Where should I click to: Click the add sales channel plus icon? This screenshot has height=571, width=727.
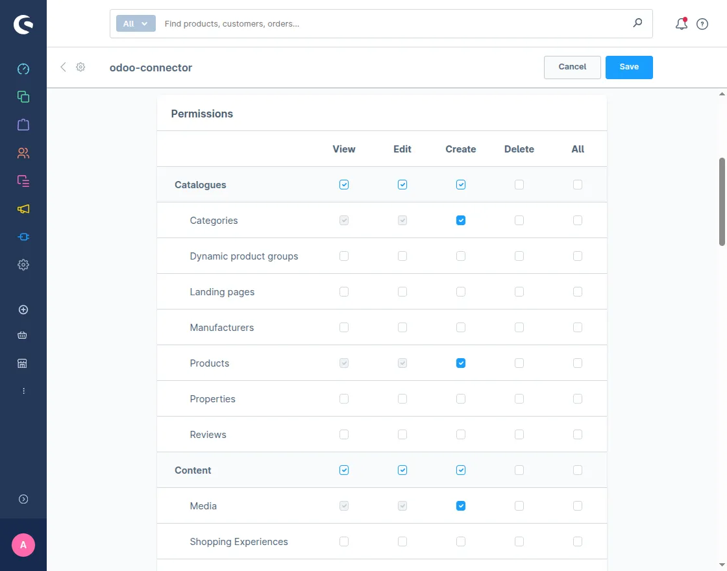point(23,310)
